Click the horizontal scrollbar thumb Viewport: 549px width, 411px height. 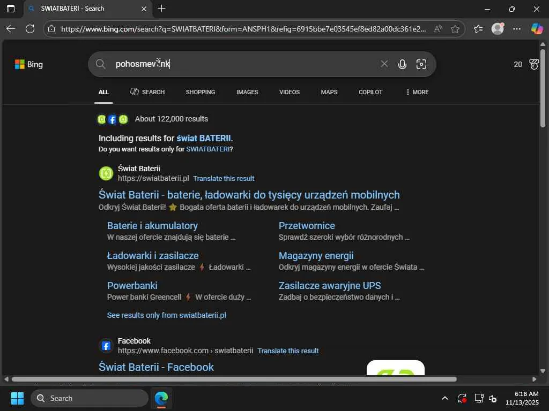tap(234, 379)
